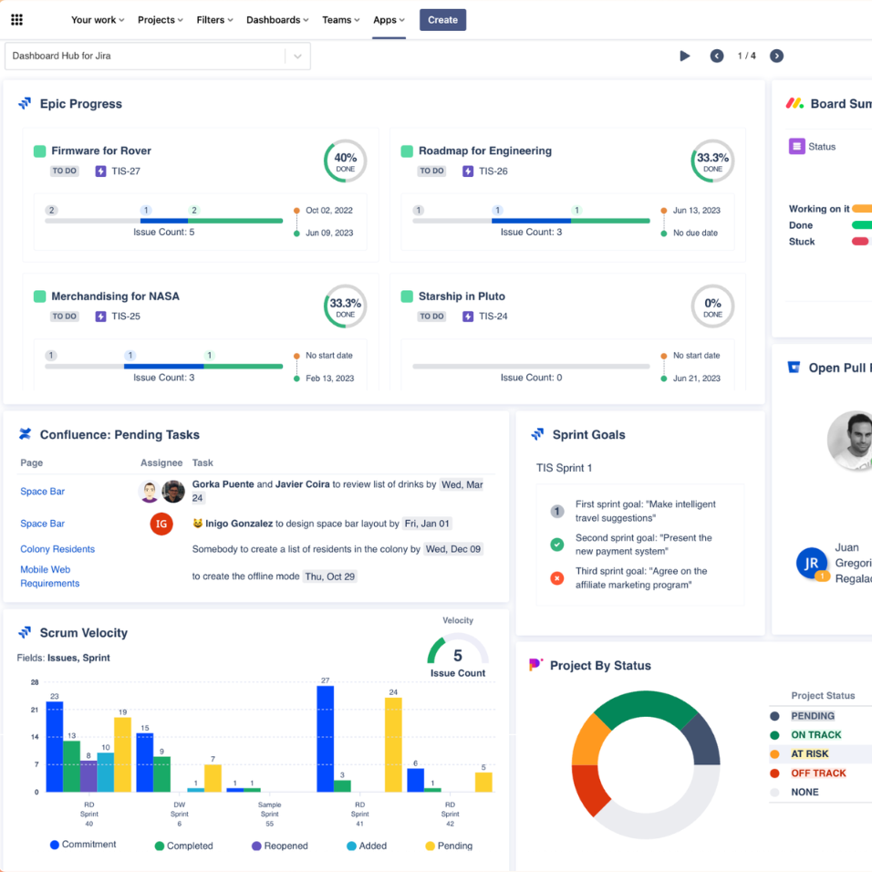This screenshot has height=872, width=872.
Task: Go to the previous dashboard page
Action: pyautogui.click(x=717, y=56)
